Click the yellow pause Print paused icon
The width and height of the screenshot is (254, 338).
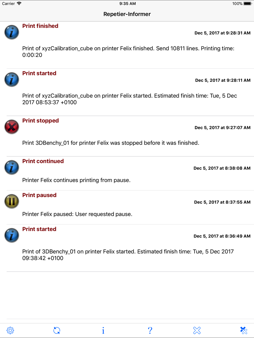12,201
